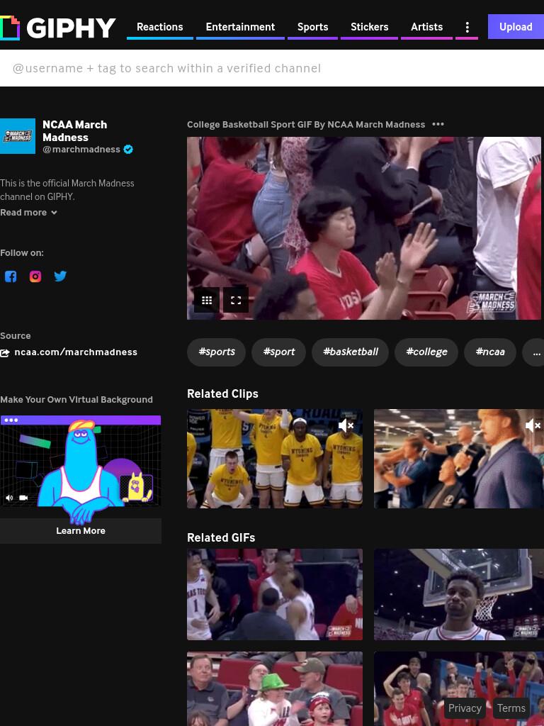Click the 'Related GIFs' heading
The height and width of the screenshot is (726, 544).
pyautogui.click(x=221, y=537)
